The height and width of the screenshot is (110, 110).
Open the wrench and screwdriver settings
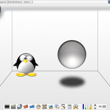(x=76, y=107)
